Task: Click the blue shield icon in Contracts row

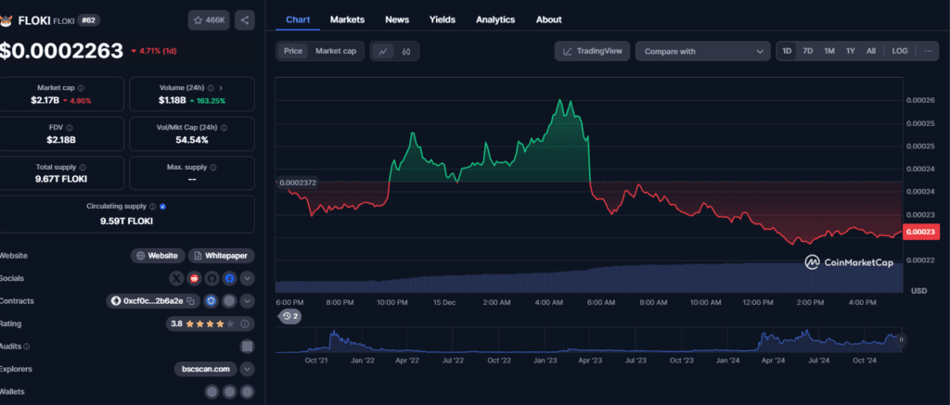Action: coord(212,301)
